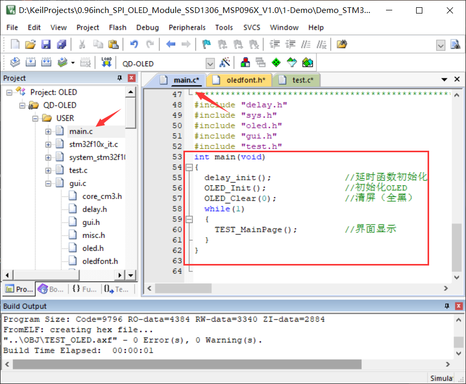Rebuild all target files
This screenshot has height=384, width=466.
pos(46,62)
